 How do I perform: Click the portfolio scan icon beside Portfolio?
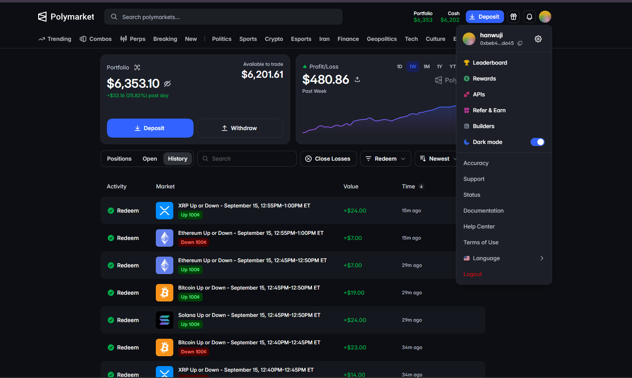(137, 67)
